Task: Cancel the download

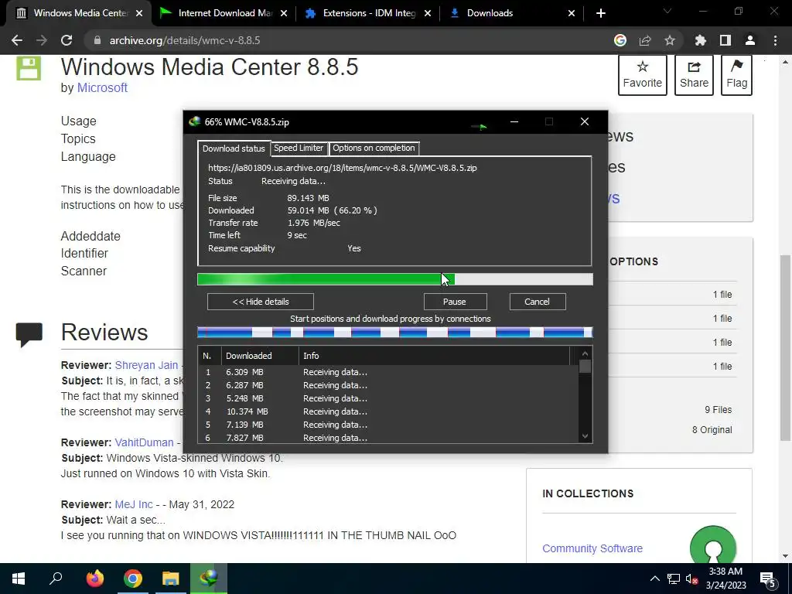Action: click(x=538, y=302)
